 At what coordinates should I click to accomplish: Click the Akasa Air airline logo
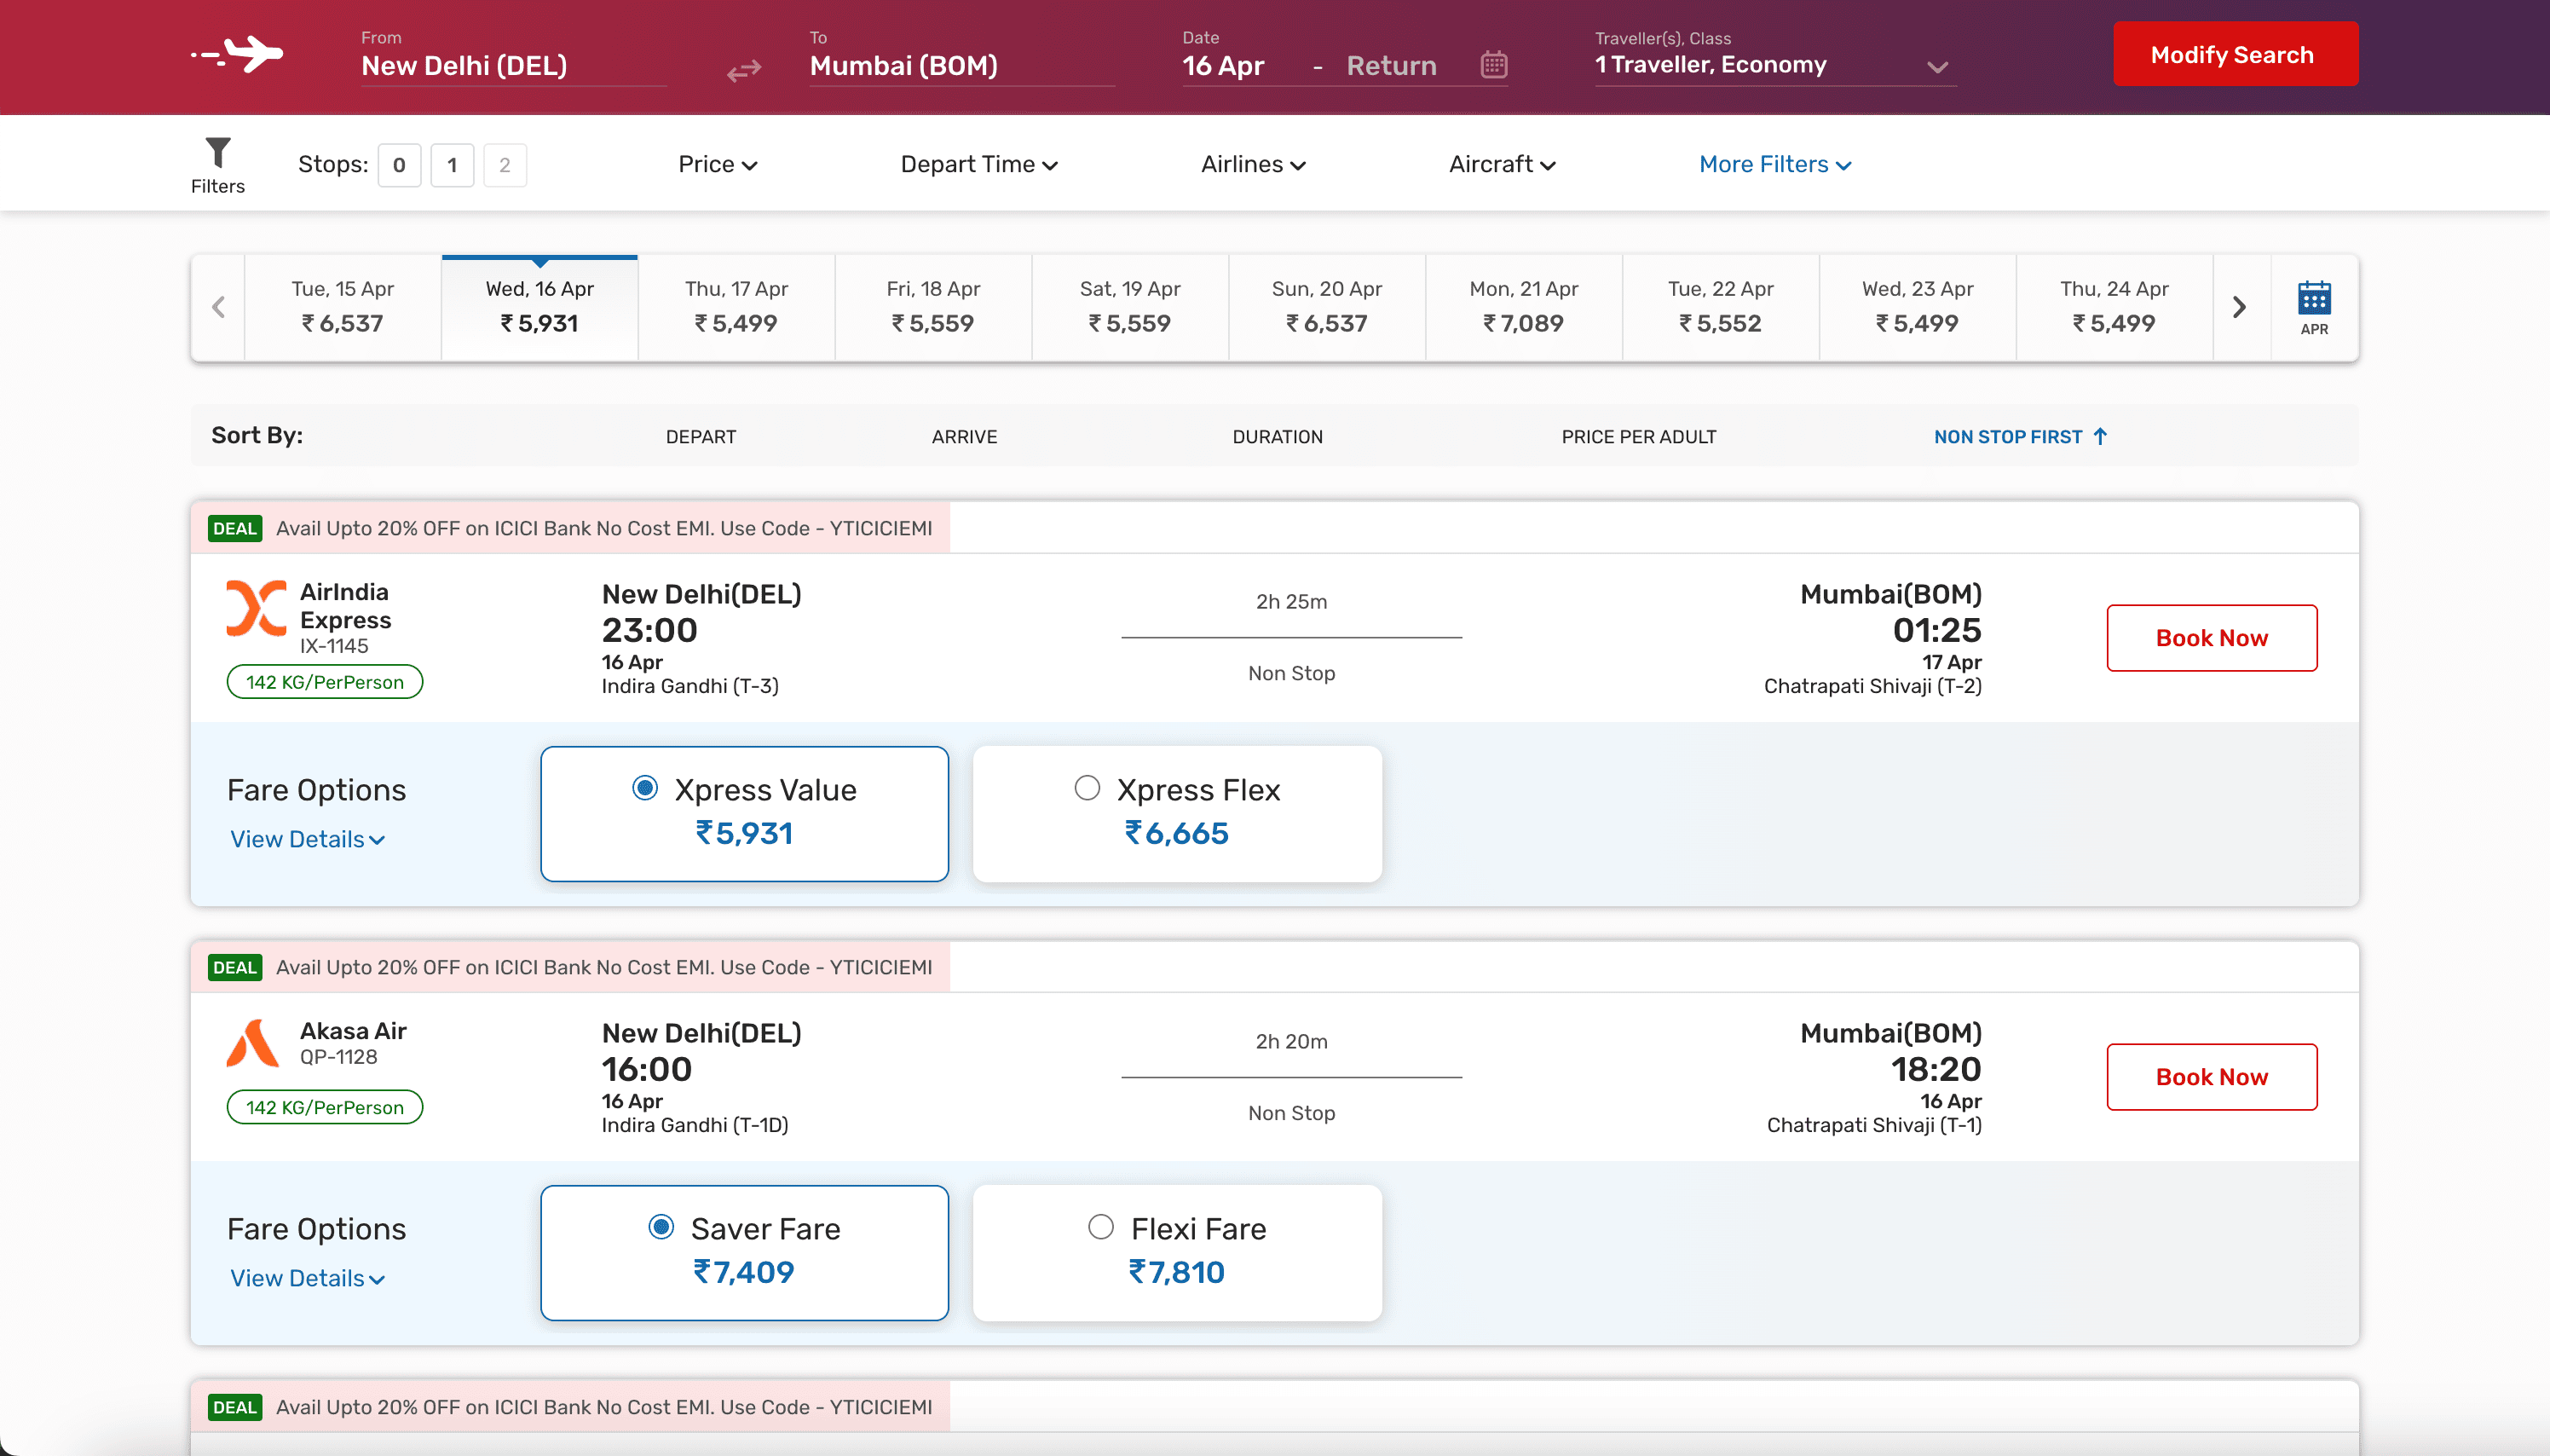tap(253, 1043)
